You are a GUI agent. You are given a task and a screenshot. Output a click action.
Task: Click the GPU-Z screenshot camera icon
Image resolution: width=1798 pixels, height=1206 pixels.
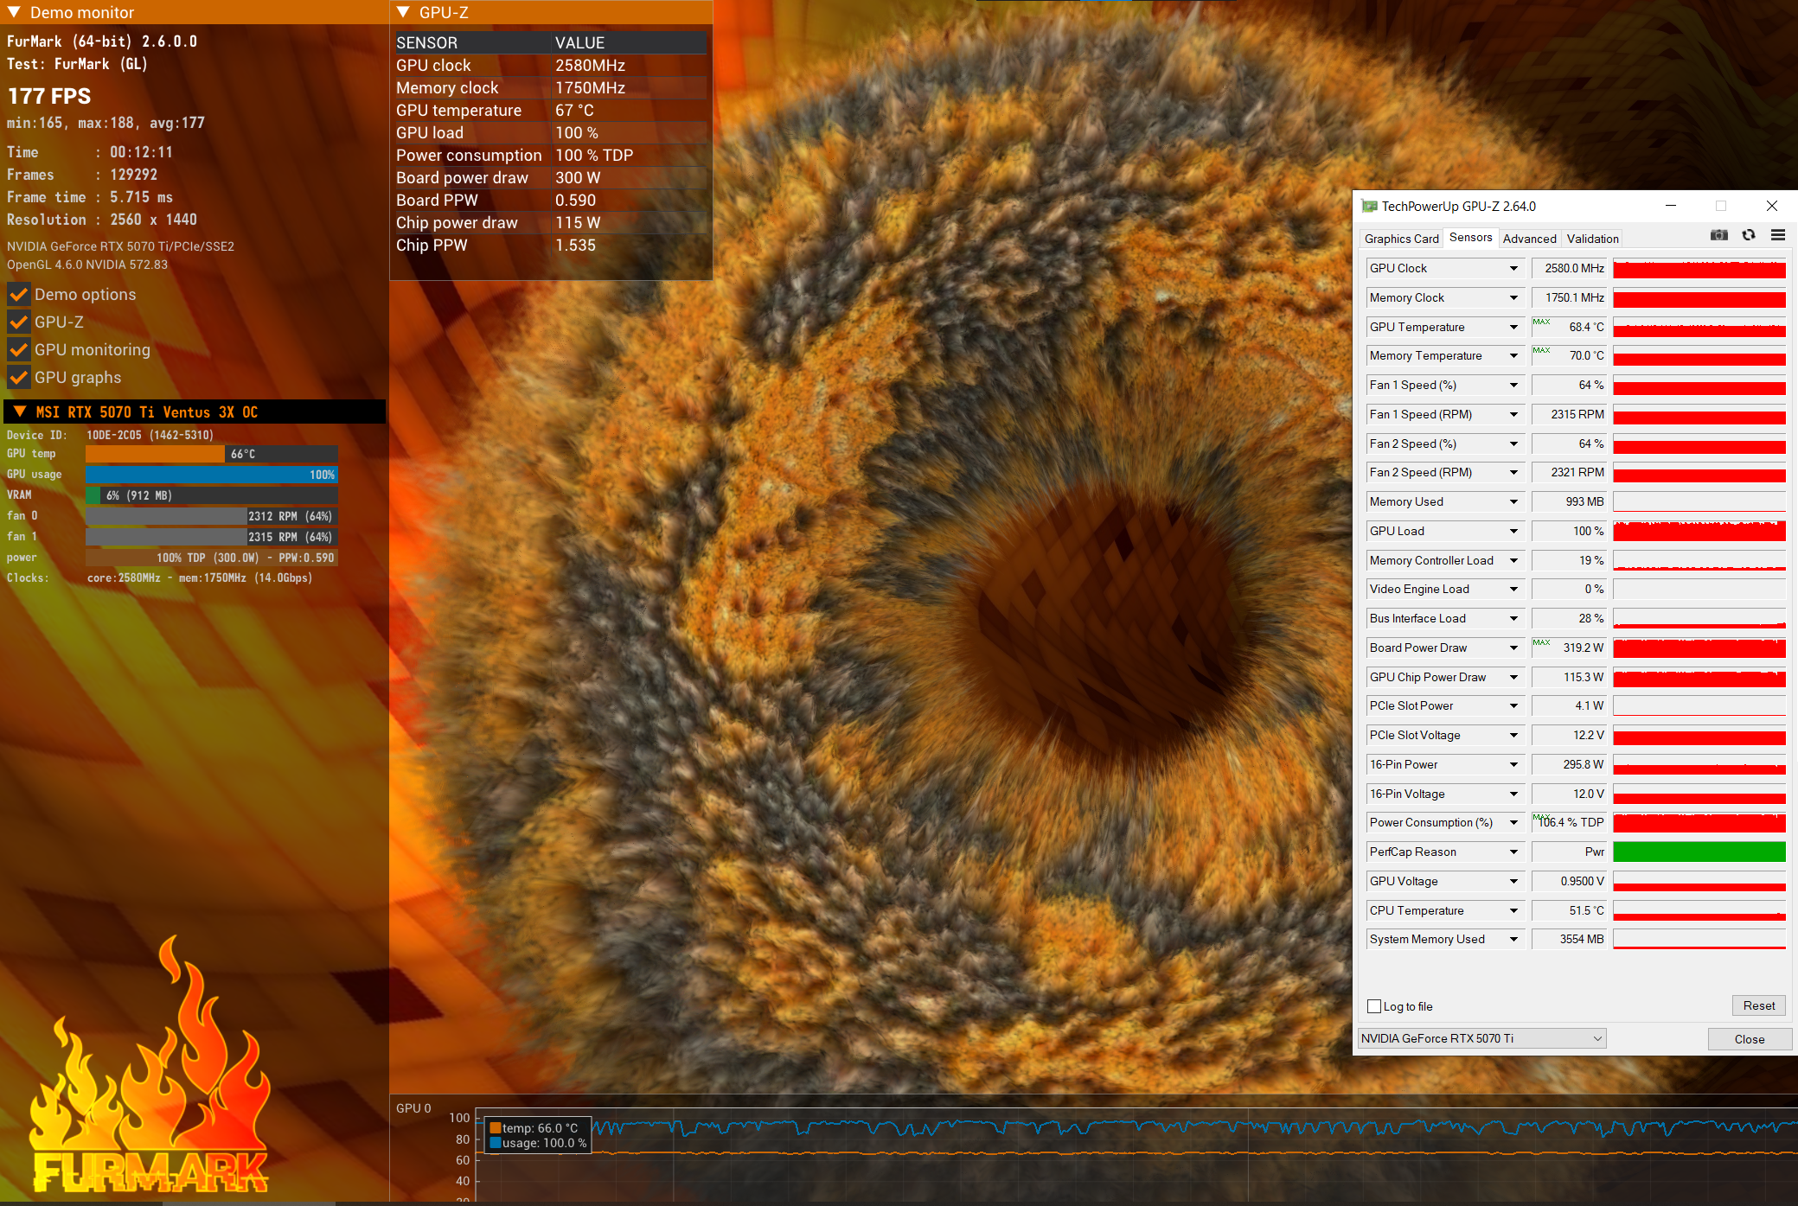[1718, 235]
